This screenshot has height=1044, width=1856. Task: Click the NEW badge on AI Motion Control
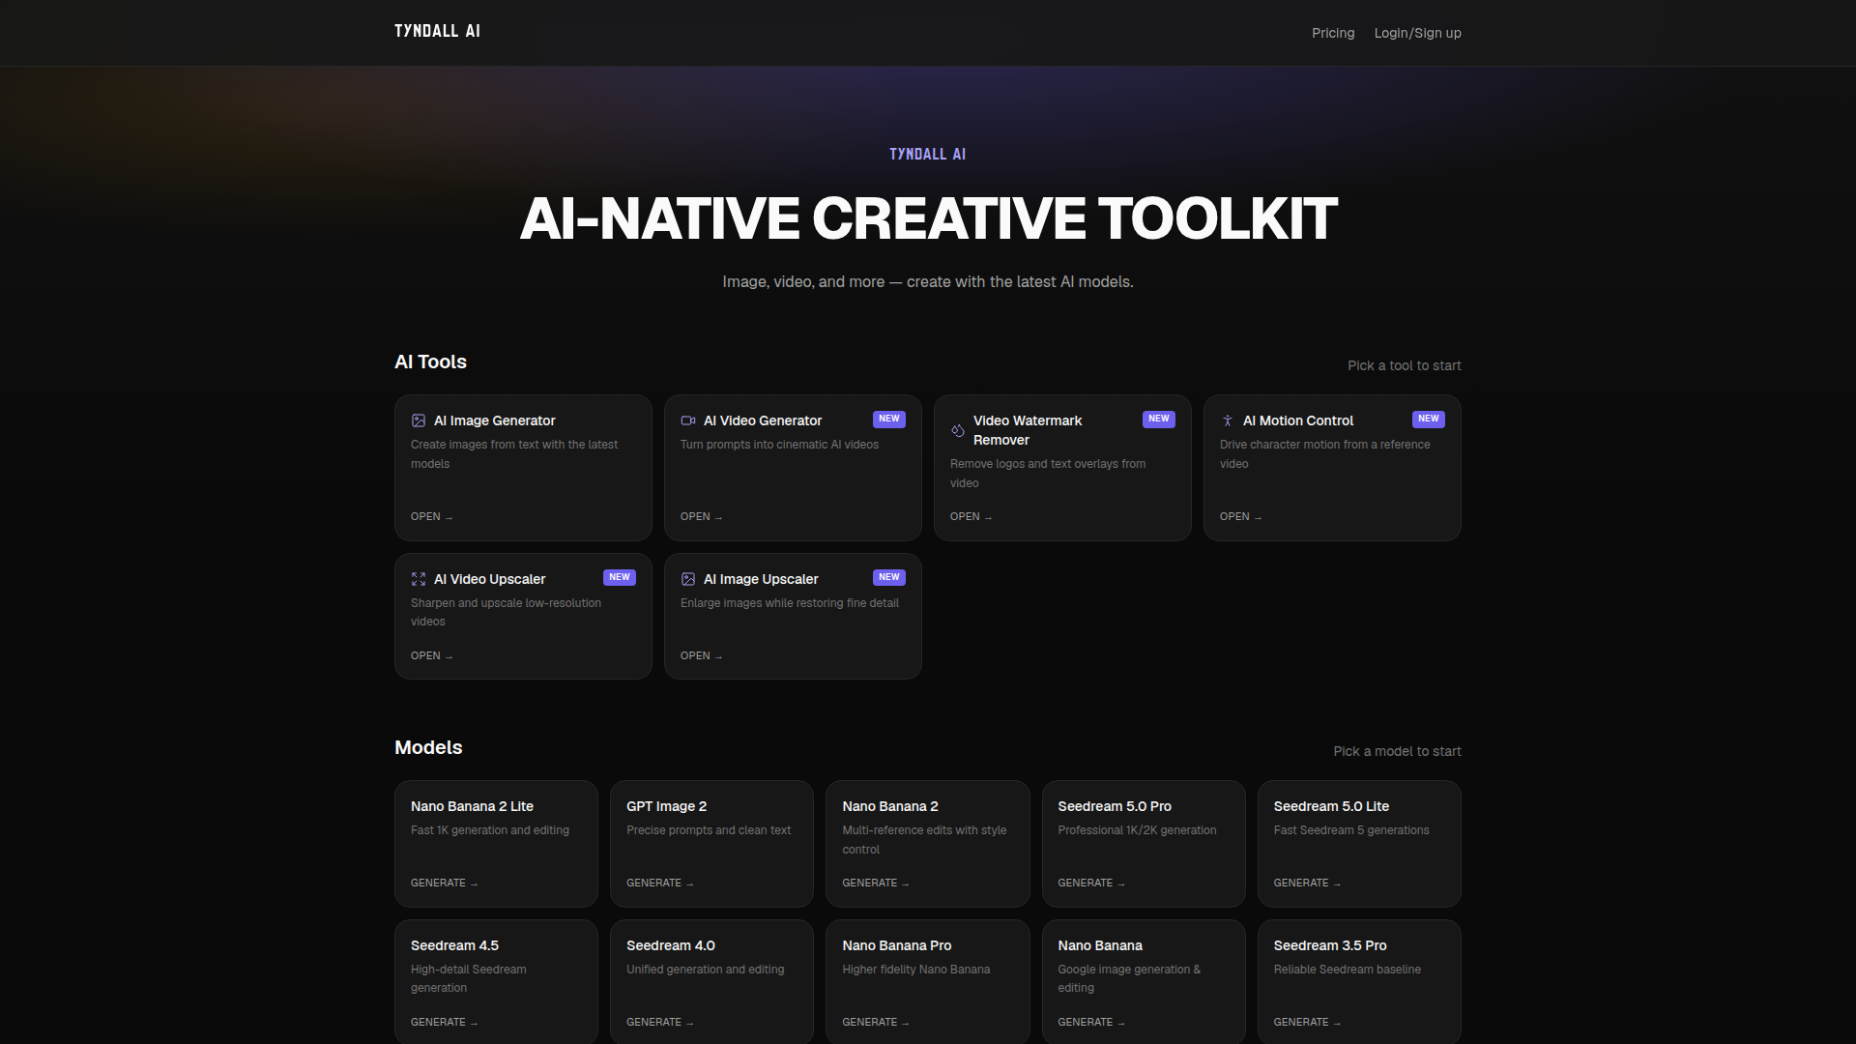pyautogui.click(x=1429, y=419)
